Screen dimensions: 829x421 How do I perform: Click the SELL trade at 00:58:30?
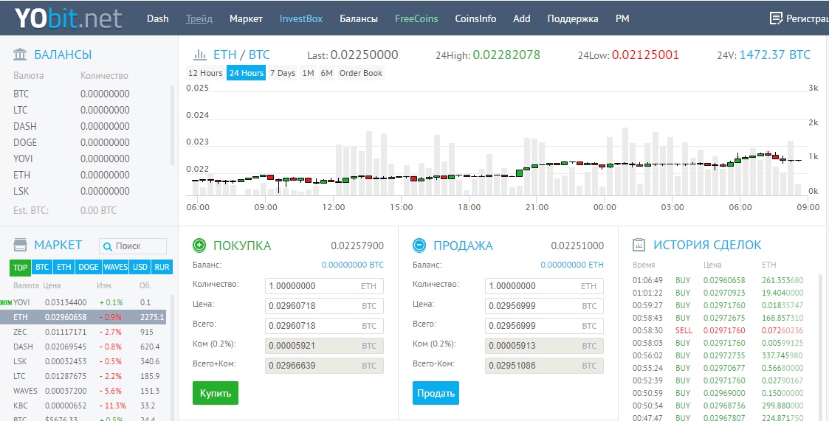(x=718, y=330)
